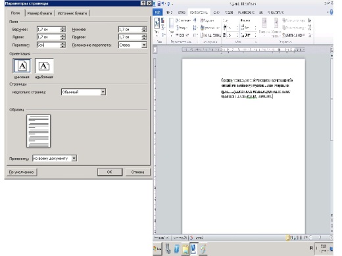
Task: Click the Send Backward arrange button
Action: pyautogui.click(x=294, y=28)
